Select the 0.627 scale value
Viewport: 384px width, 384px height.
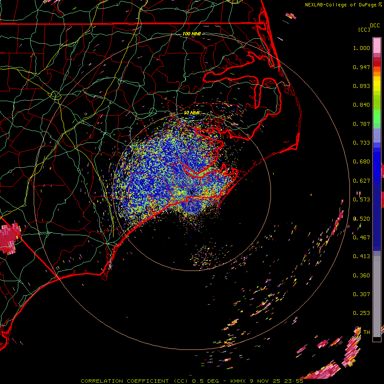(x=361, y=181)
